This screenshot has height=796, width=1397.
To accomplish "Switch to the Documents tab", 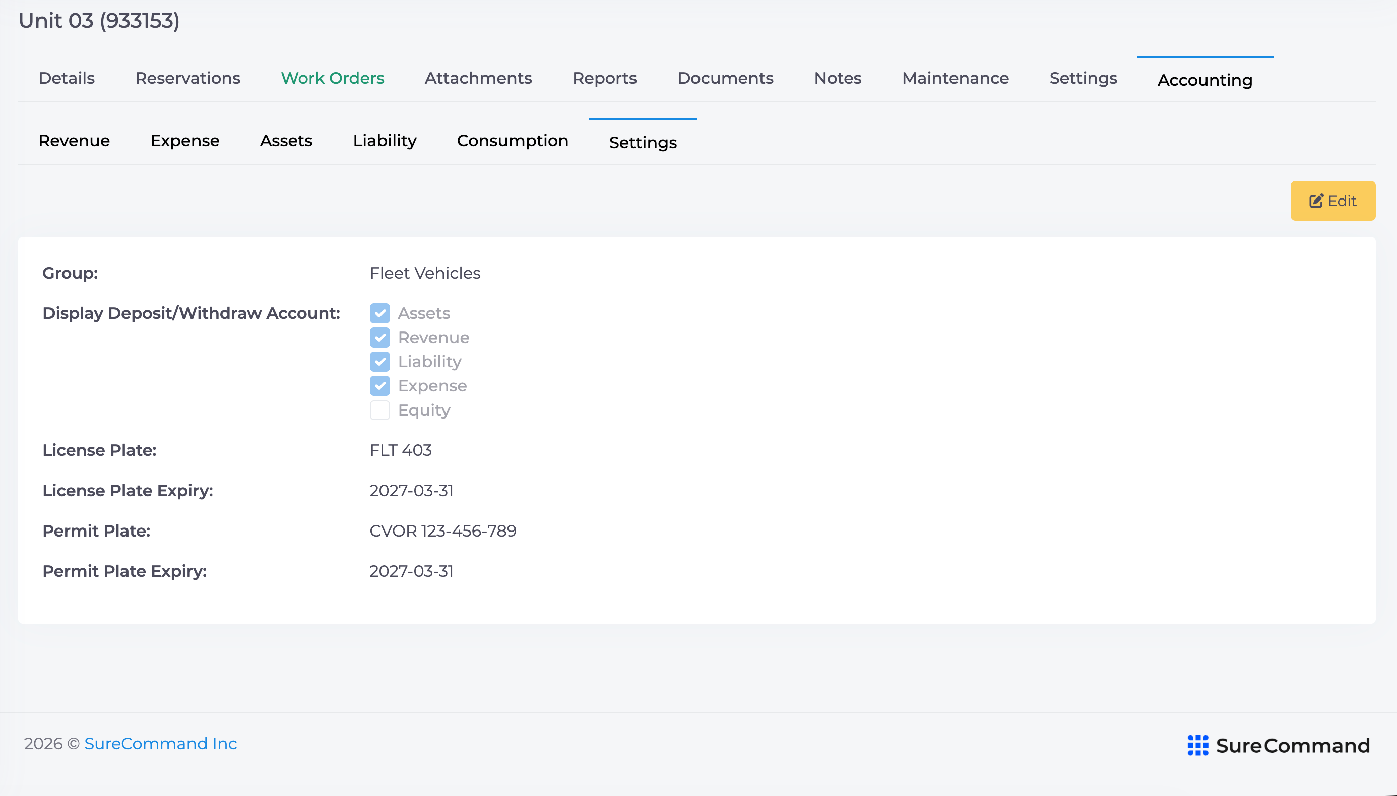I will (x=725, y=78).
